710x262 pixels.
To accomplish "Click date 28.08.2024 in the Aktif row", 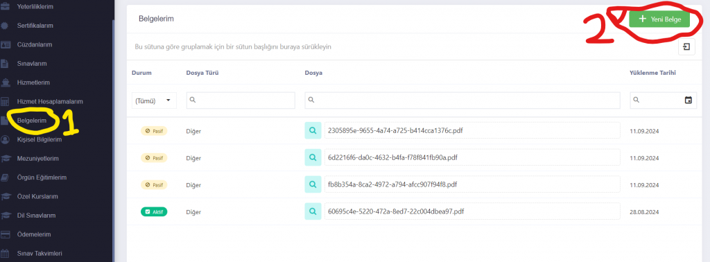I will 644,212.
